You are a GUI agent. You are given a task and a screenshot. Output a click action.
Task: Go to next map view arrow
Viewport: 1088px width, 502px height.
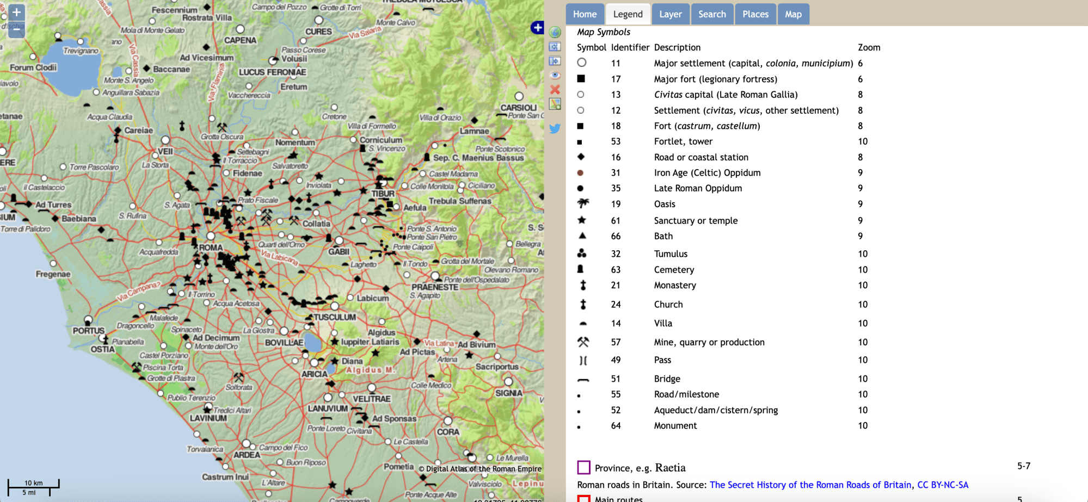pyautogui.click(x=555, y=61)
